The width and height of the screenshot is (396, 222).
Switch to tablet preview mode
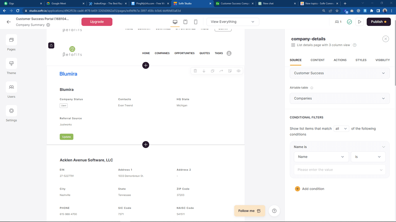click(x=185, y=22)
